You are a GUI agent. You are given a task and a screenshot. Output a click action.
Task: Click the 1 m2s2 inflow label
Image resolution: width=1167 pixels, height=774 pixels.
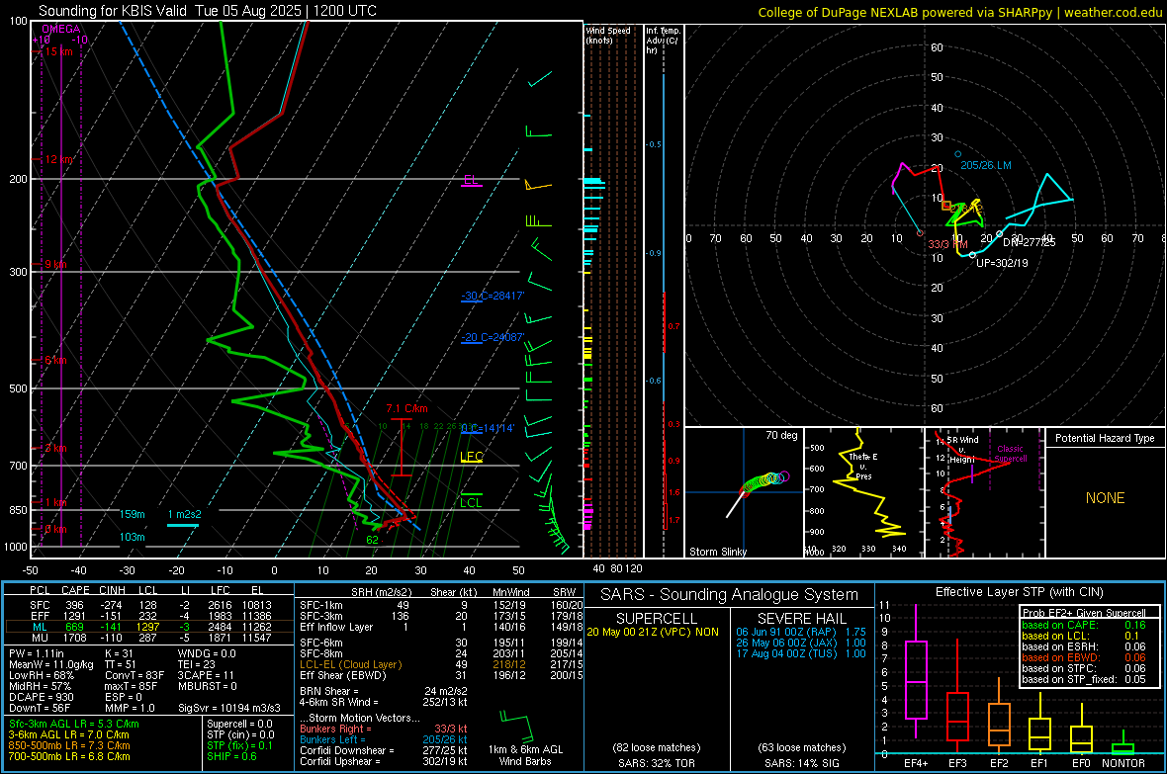[x=185, y=514]
